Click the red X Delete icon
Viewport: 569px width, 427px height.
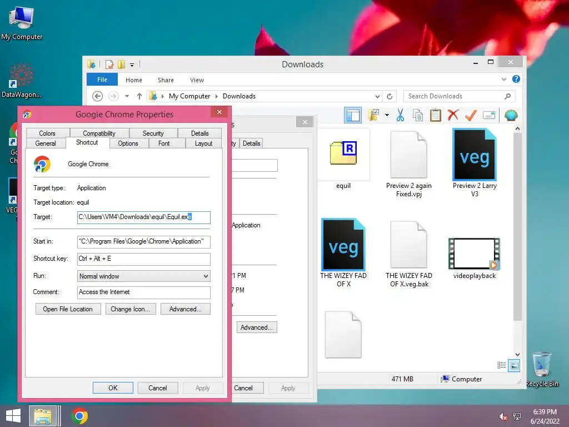coord(453,115)
